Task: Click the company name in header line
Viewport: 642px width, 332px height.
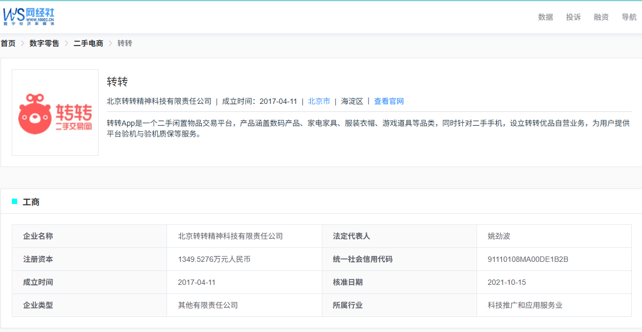Action: (159, 102)
